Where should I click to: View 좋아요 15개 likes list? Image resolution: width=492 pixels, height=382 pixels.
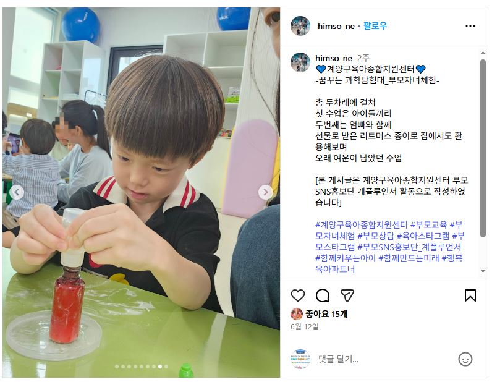[326, 314]
